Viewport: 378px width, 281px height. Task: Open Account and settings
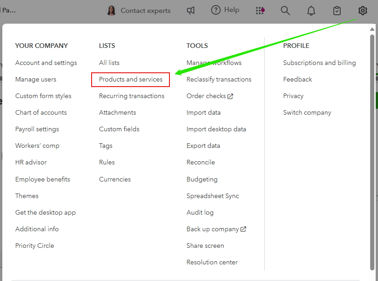click(x=46, y=63)
